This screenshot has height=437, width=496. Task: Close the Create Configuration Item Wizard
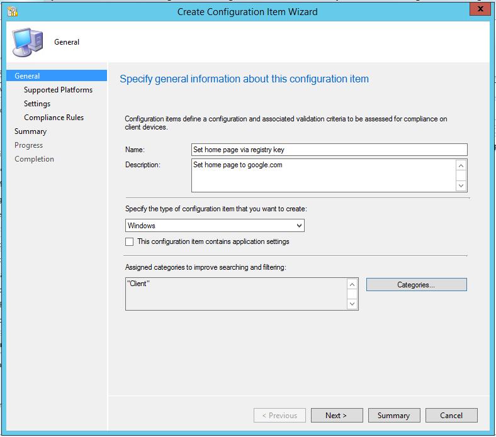[x=480, y=9]
